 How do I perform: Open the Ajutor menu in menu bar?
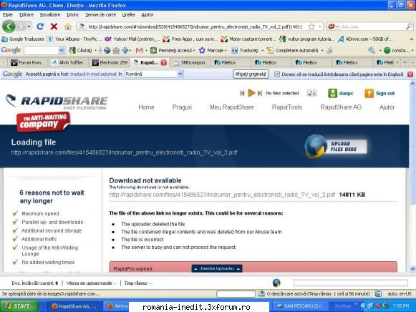click(147, 15)
